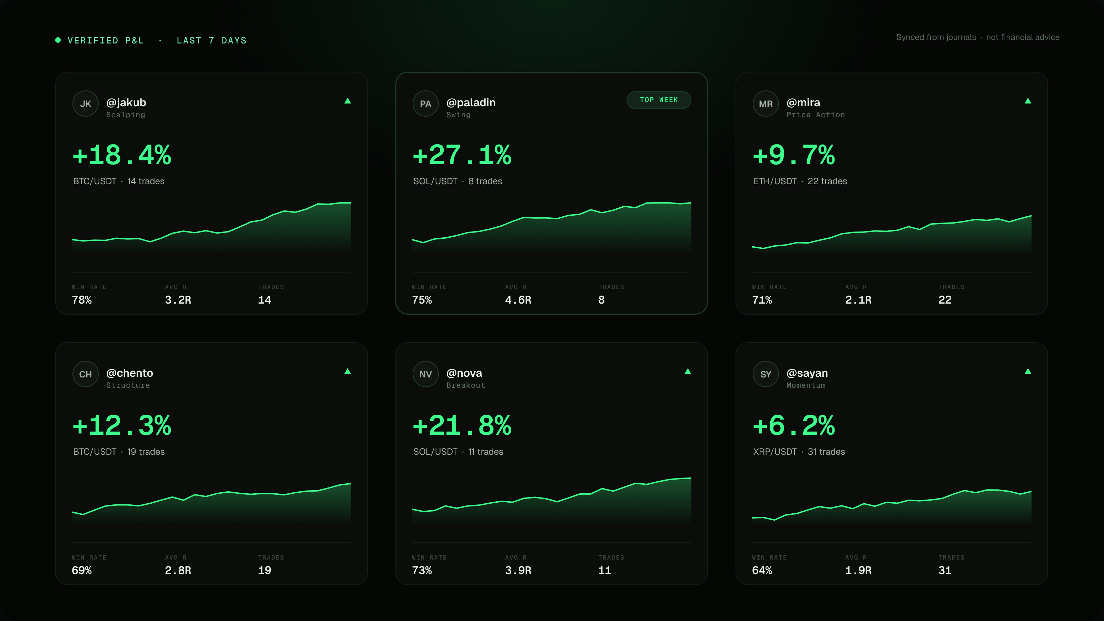This screenshot has width=1104, height=621.
Task: Click the up-triangle on sayan's card
Action: 1028,371
